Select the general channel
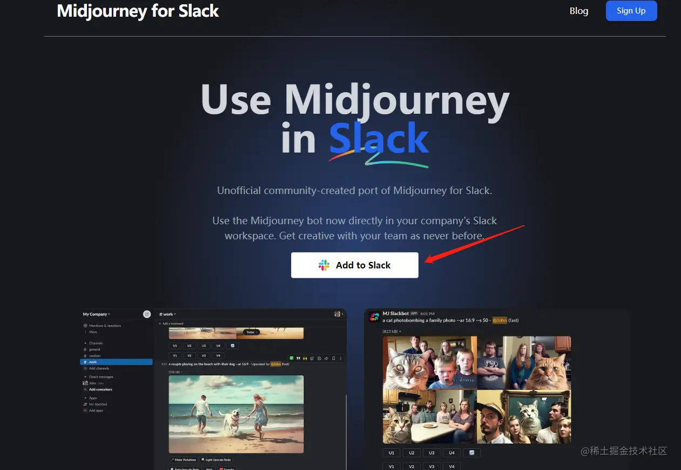Screen dimensions: 681x470 pyautogui.click(x=93, y=349)
